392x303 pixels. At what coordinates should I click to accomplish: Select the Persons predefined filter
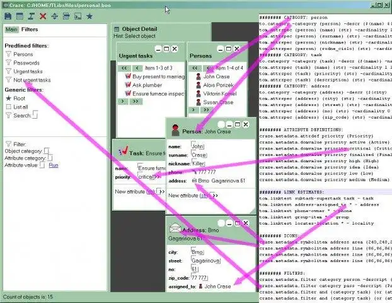(23, 54)
